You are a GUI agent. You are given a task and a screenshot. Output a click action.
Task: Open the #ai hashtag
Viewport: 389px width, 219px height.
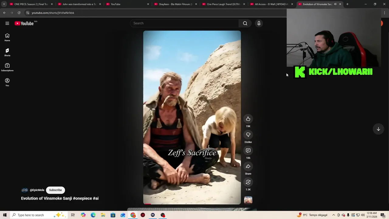click(x=96, y=198)
